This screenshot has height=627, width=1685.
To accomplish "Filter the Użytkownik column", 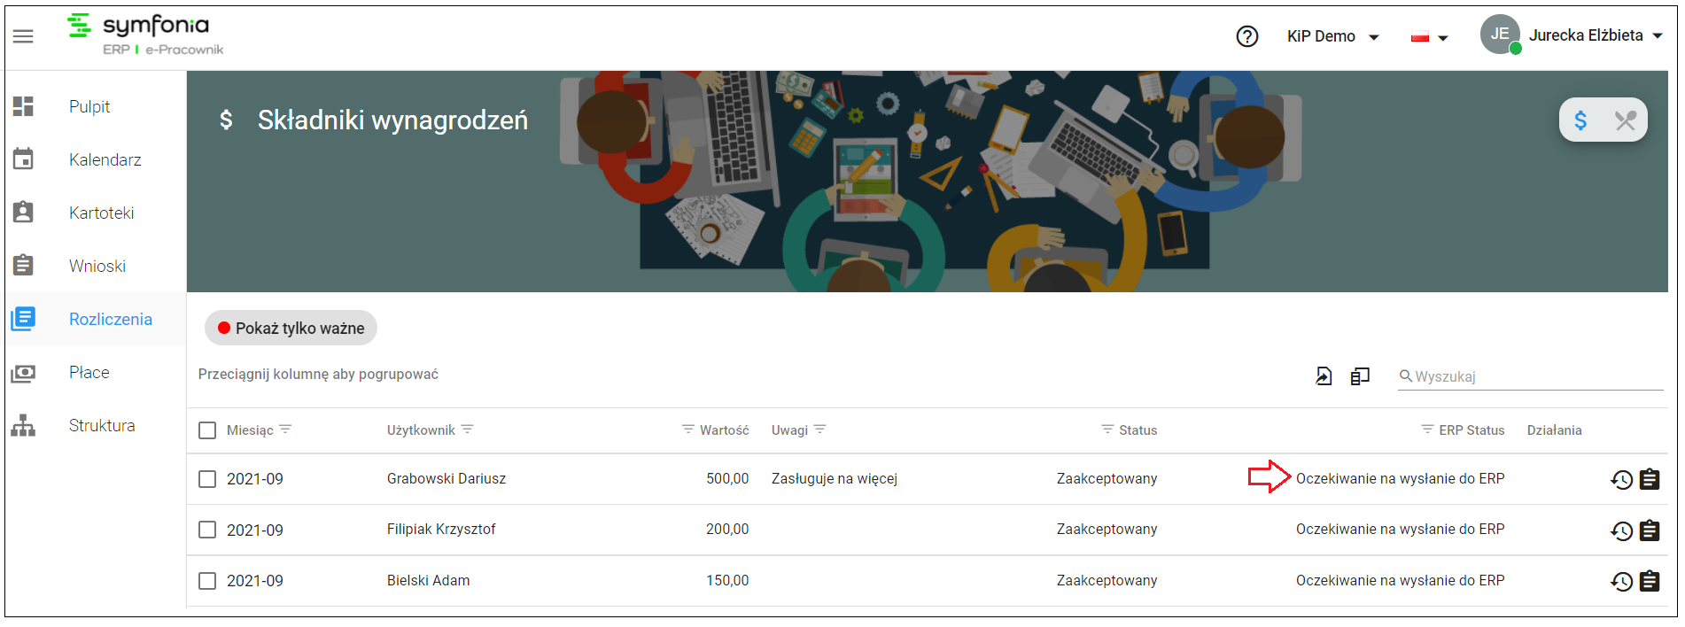I will 467,430.
